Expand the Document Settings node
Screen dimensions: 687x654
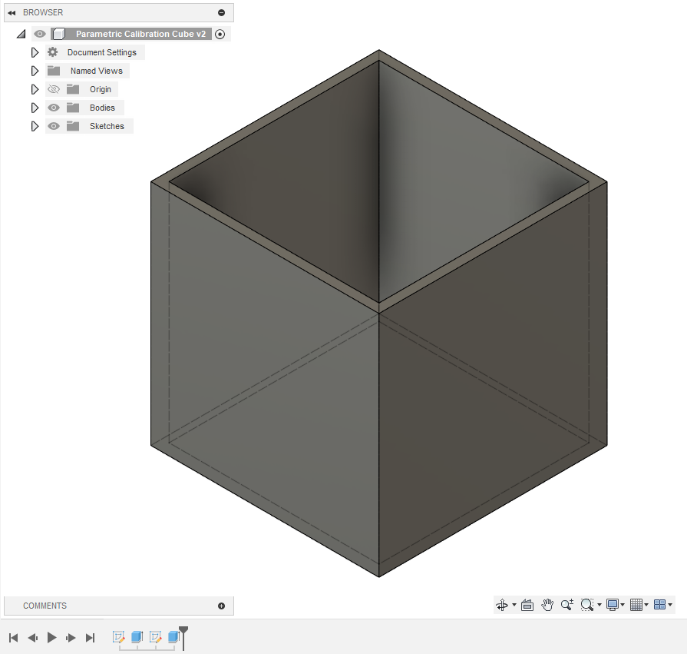coord(35,51)
